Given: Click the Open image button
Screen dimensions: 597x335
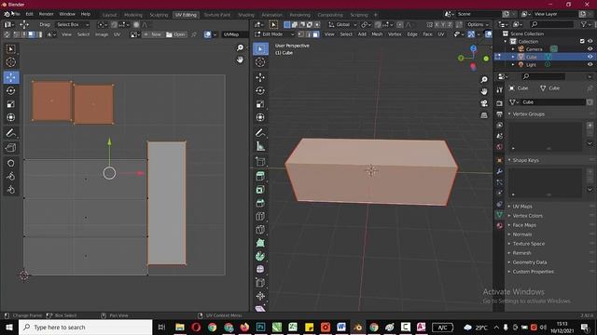Looking at the screenshot, I should pos(175,34).
